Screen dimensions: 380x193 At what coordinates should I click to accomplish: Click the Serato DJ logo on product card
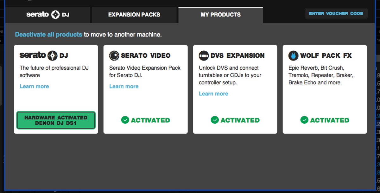coord(44,55)
